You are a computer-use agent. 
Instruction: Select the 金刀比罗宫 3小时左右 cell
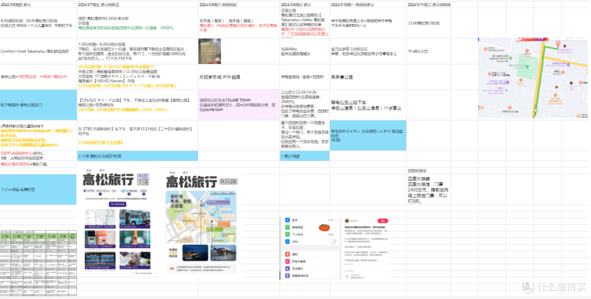(368, 51)
